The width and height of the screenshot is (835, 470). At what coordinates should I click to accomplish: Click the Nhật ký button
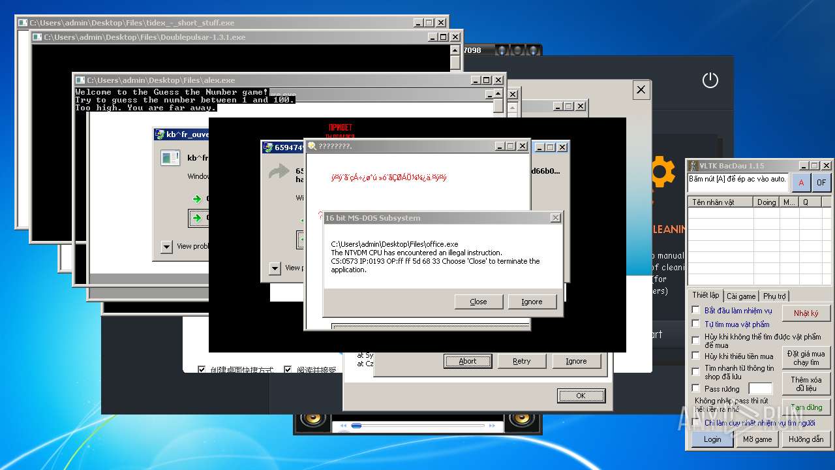pos(806,313)
